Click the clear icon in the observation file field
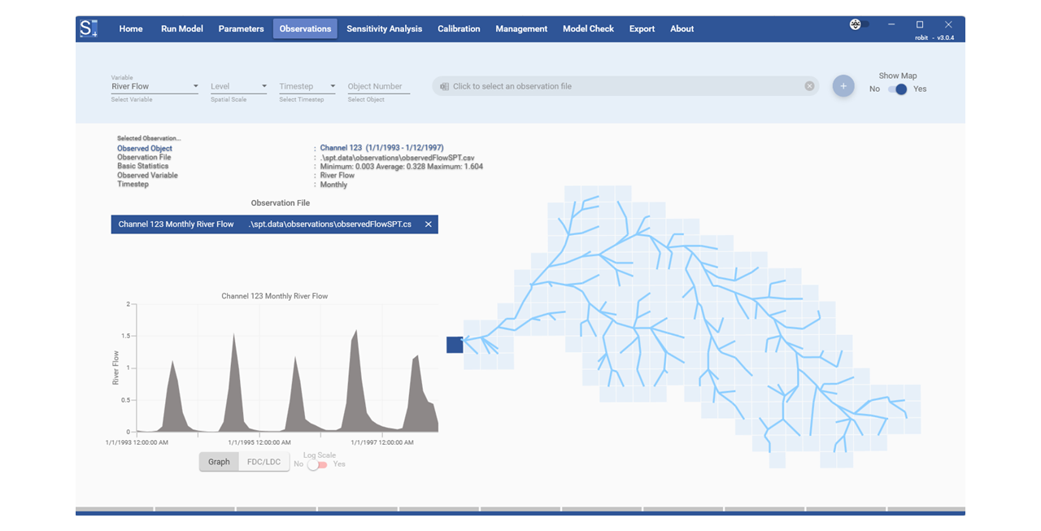 coord(809,85)
